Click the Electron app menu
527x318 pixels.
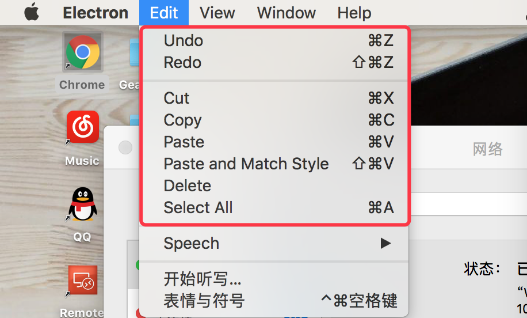pyautogui.click(x=96, y=13)
